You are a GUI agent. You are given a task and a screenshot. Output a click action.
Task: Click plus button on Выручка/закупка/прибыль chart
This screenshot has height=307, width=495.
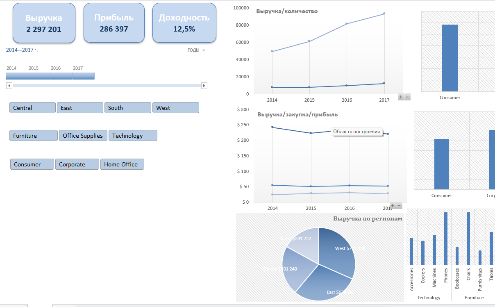(393, 206)
